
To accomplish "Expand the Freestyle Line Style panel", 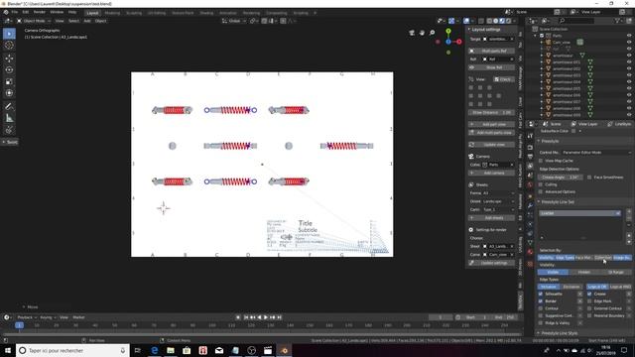I will click(x=559, y=333).
